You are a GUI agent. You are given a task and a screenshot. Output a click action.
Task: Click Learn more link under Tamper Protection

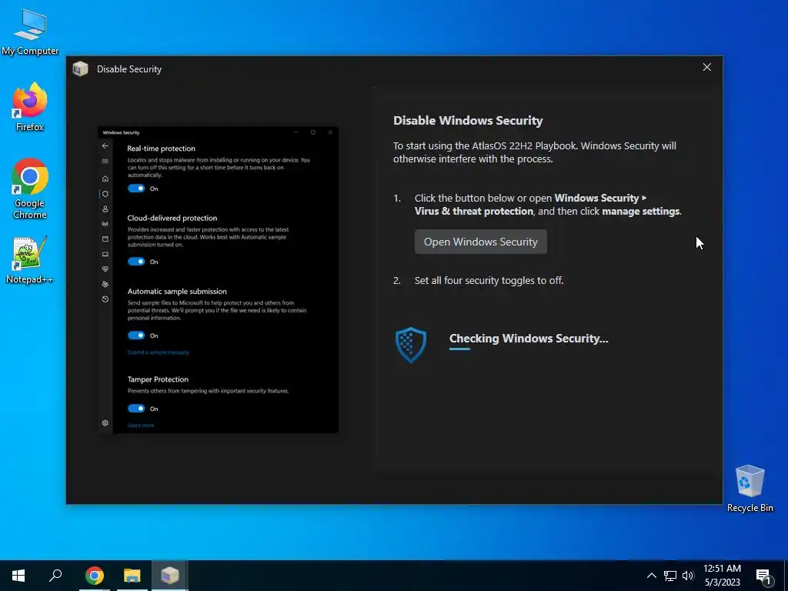[x=141, y=425]
